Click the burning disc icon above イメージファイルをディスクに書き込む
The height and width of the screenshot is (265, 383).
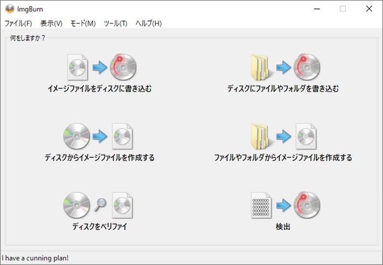[x=123, y=67]
